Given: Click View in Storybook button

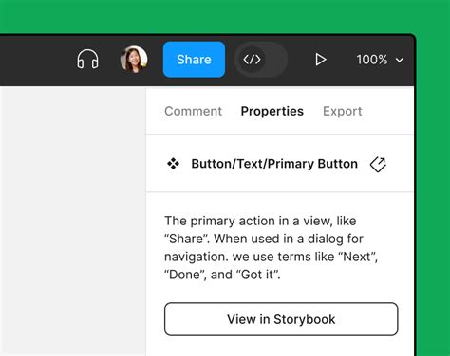Looking at the screenshot, I should 281,319.
